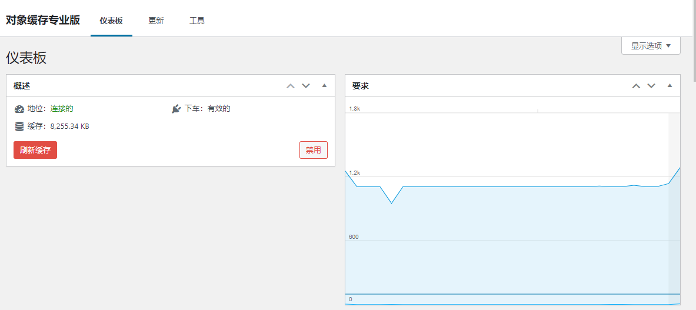The width and height of the screenshot is (696, 310).
Task: Open the 显示选项 dropdown
Action: pos(651,46)
